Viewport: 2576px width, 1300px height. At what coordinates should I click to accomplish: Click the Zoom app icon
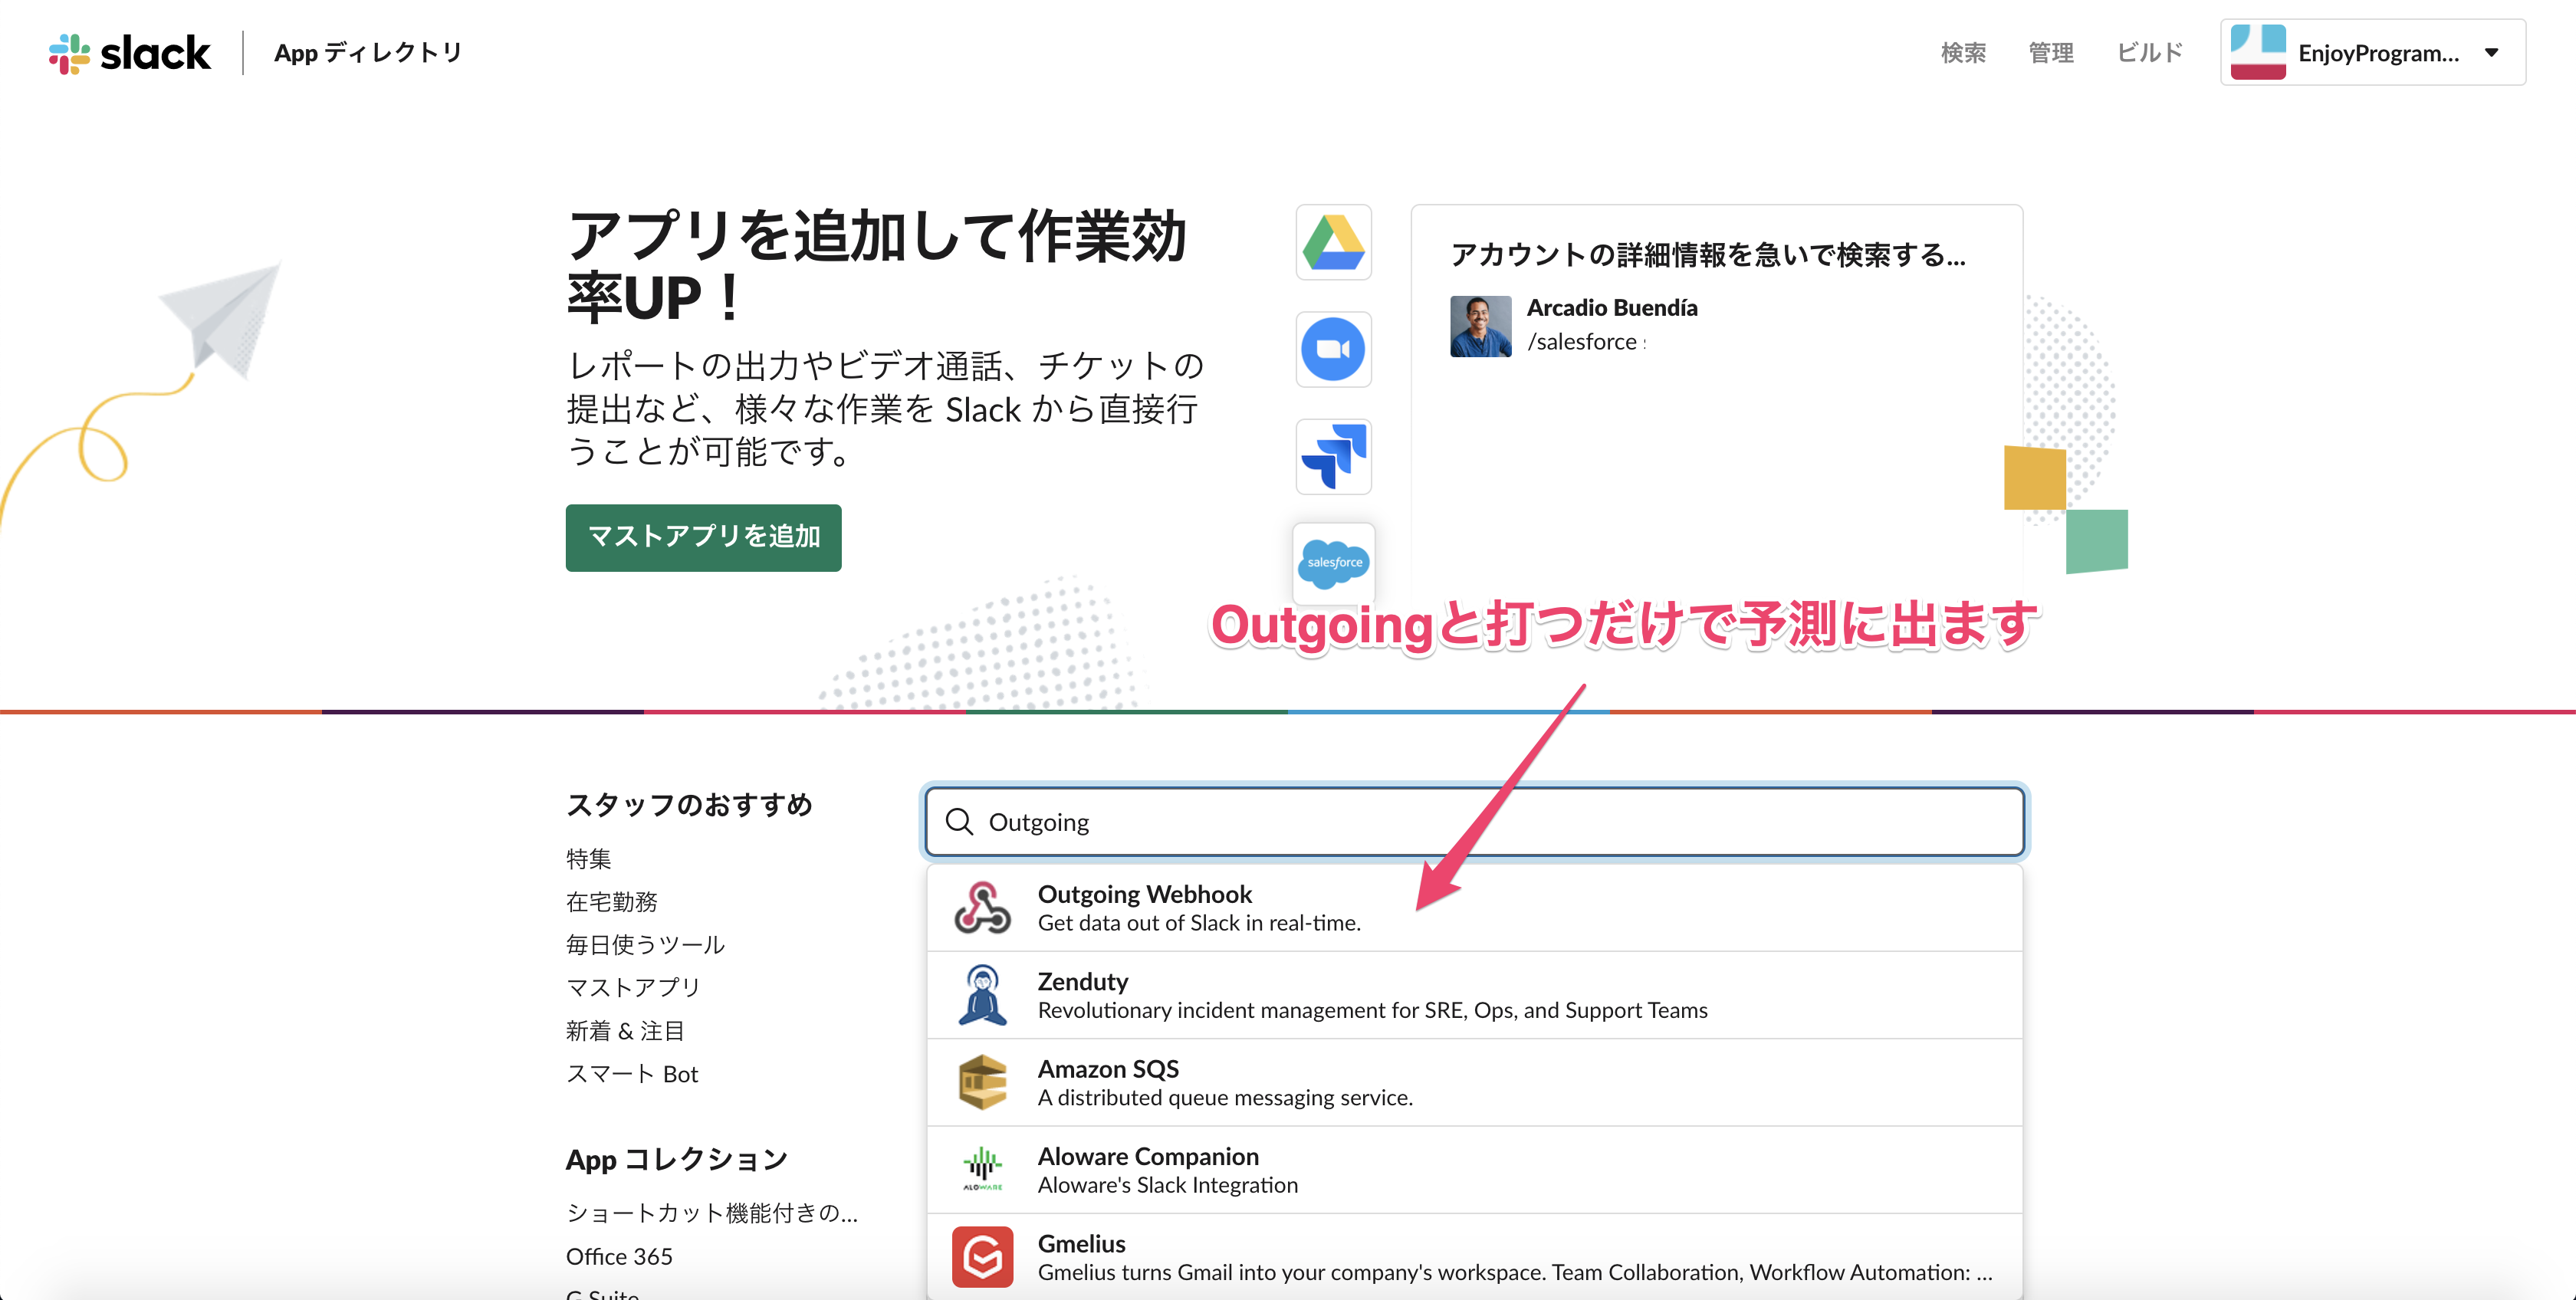pos(1333,349)
